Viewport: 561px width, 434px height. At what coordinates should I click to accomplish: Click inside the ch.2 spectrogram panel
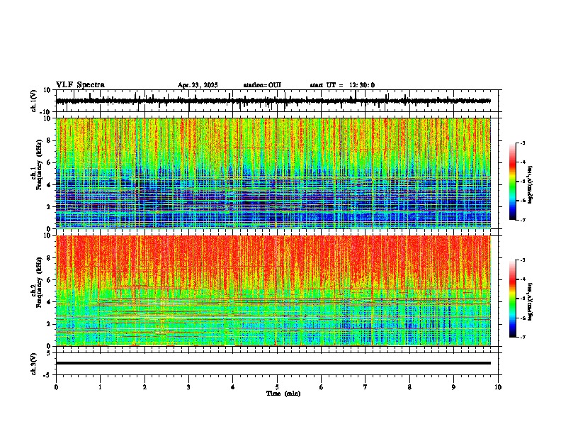coord(273,291)
